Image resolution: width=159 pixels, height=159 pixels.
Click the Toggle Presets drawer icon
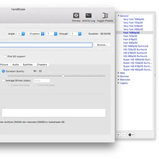tap(105, 16)
